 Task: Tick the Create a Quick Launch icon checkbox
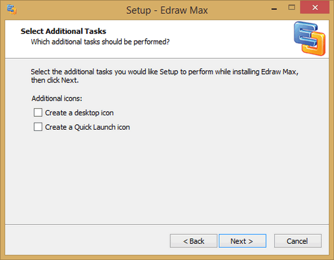tap(38, 127)
